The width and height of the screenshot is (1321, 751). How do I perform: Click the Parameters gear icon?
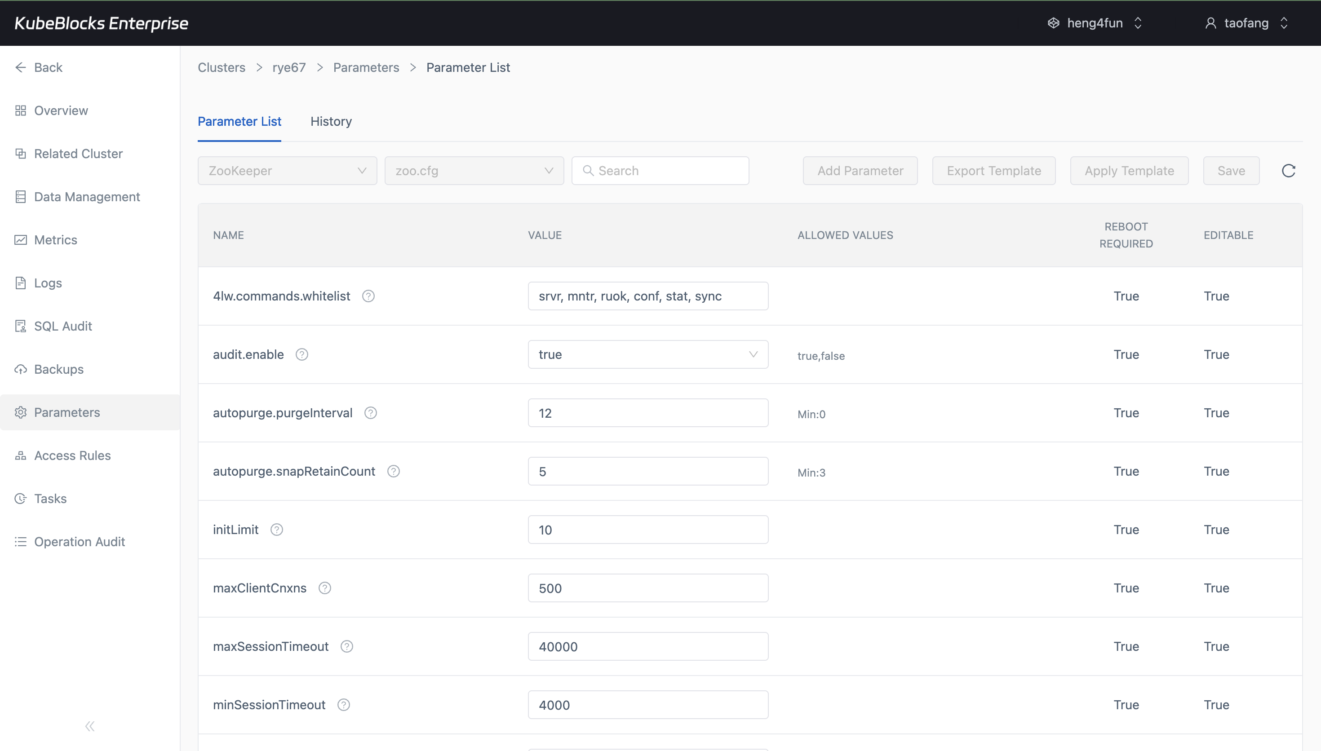click(21, 412)
